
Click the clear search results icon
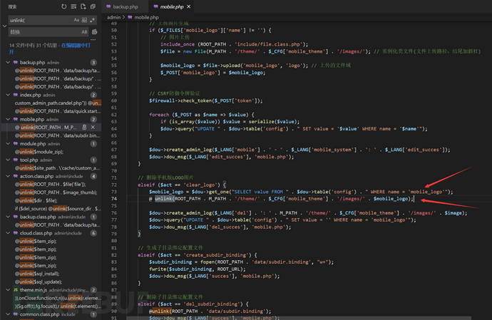coord(74,6)
